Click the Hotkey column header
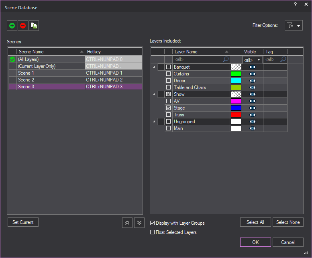 coord(114,52)
